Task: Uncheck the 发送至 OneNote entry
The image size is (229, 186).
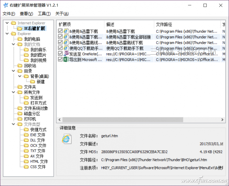Action: tap(60, 54)
